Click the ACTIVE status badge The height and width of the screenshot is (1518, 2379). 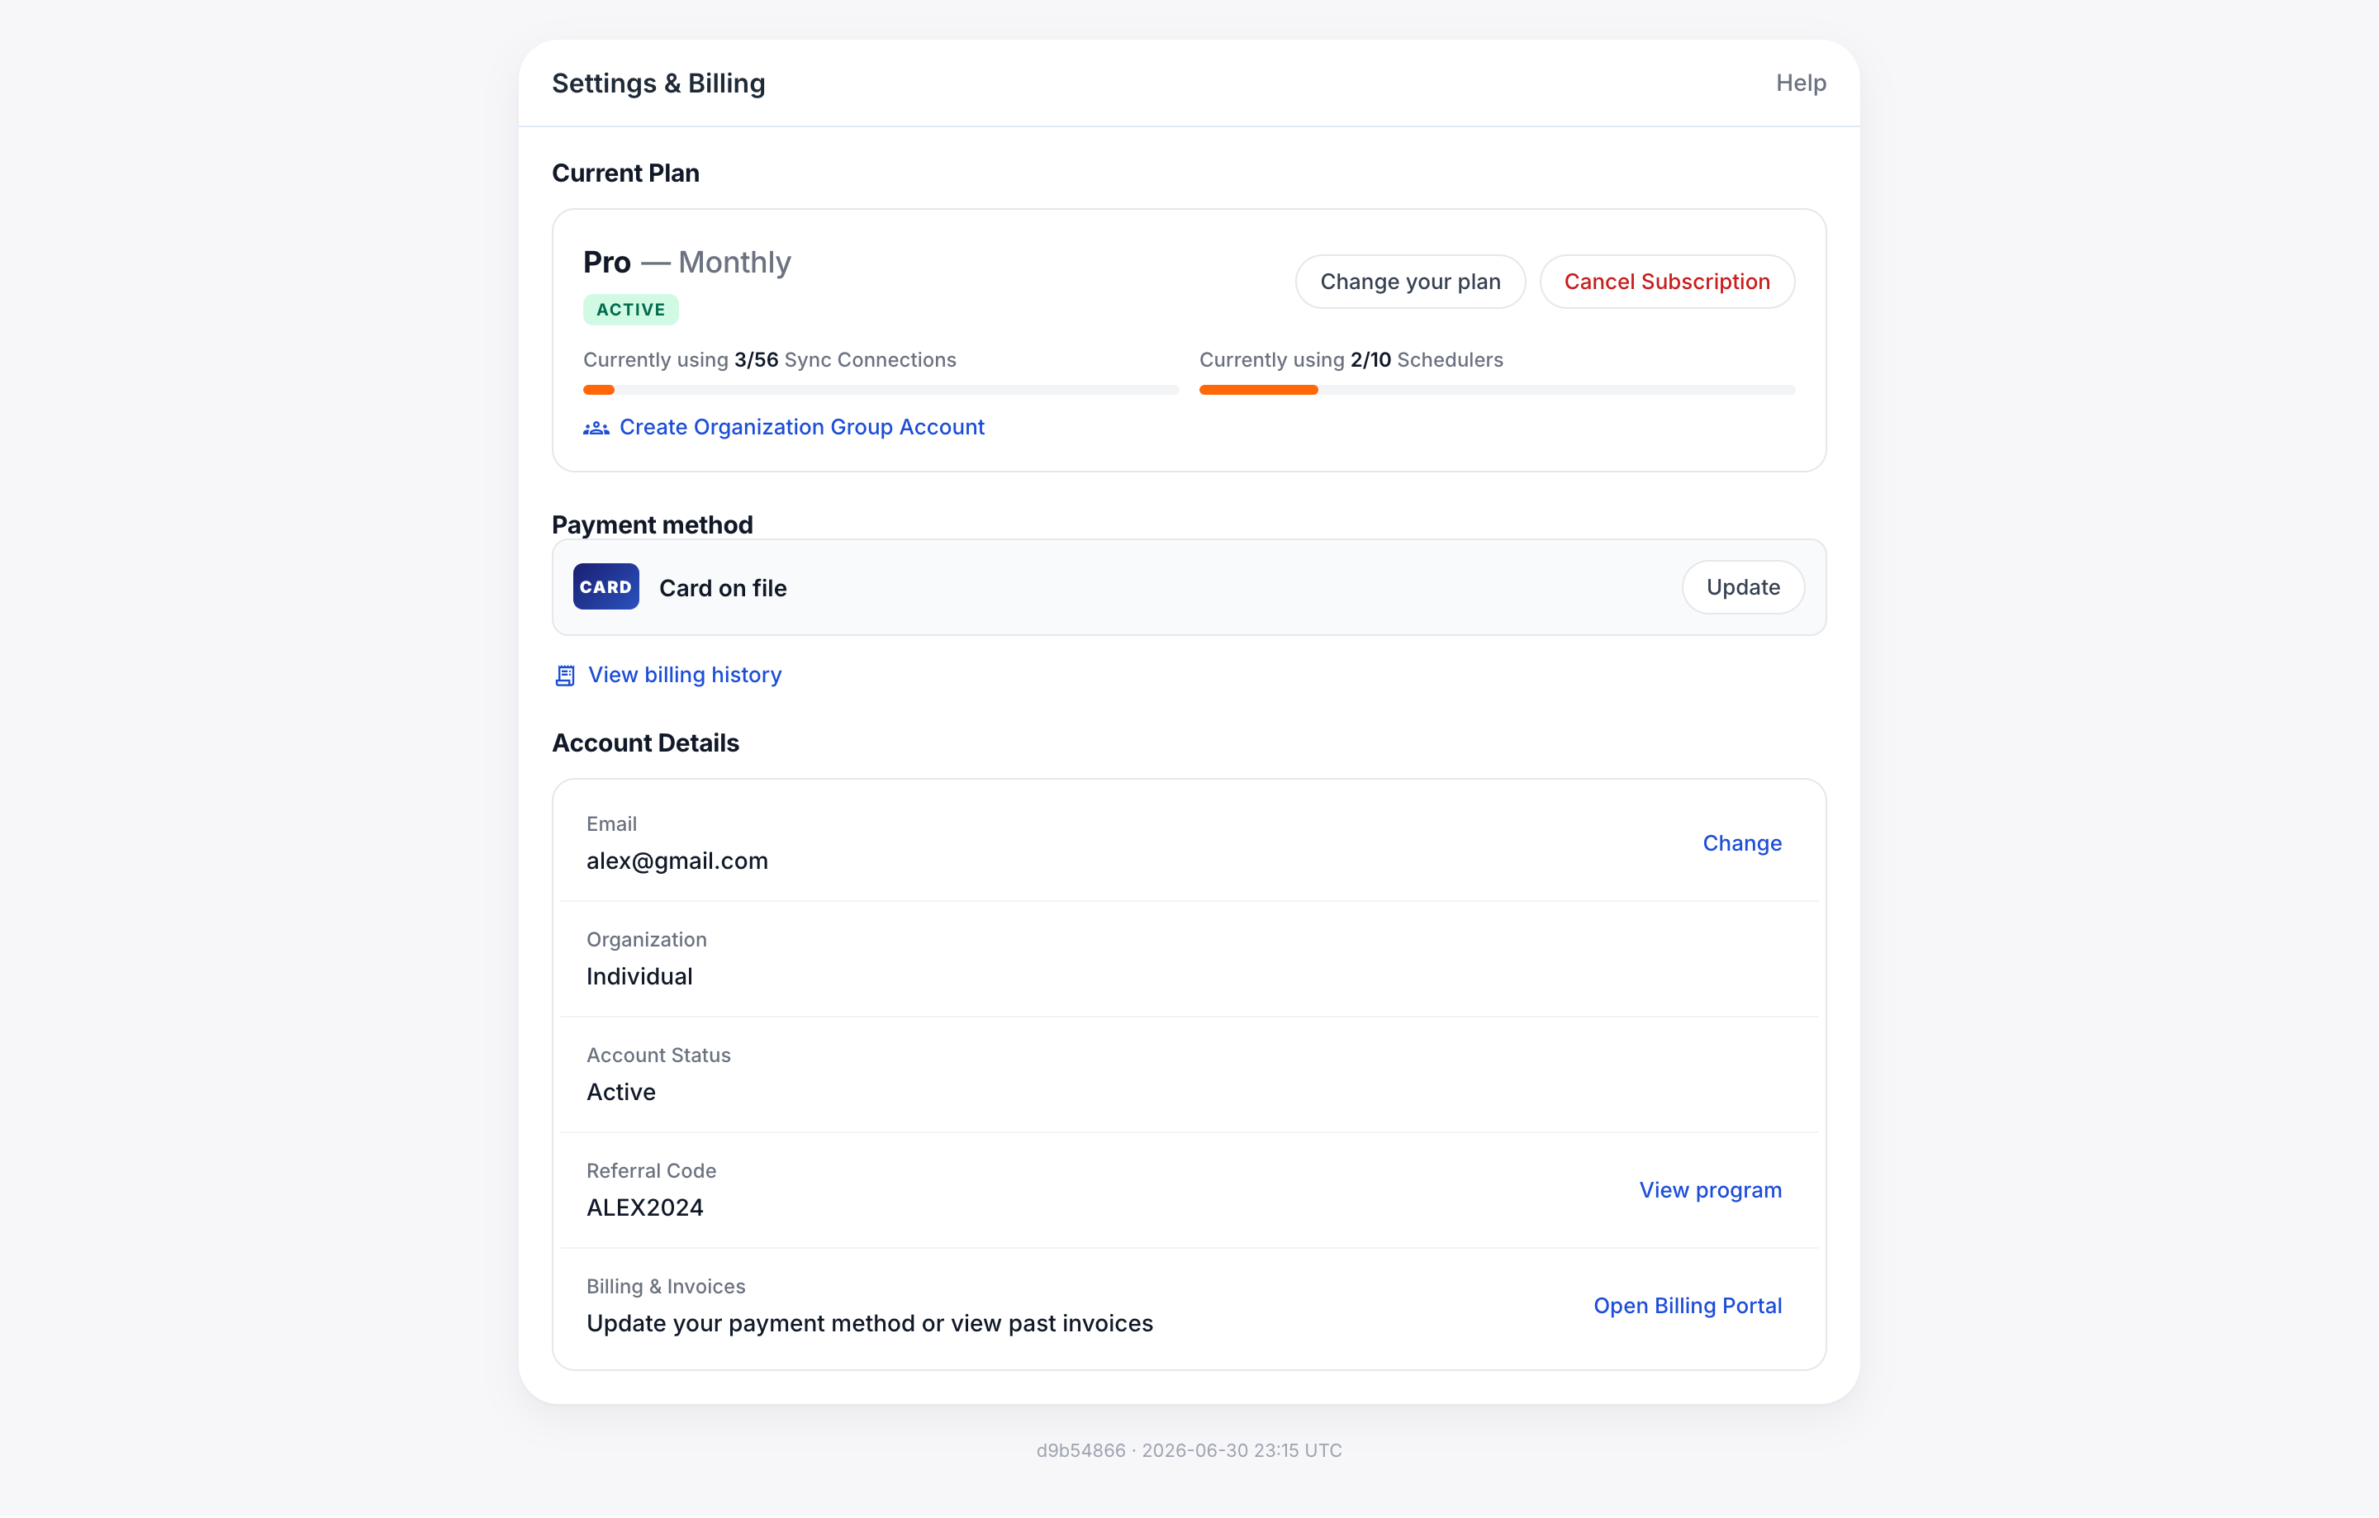click(630, 310)
